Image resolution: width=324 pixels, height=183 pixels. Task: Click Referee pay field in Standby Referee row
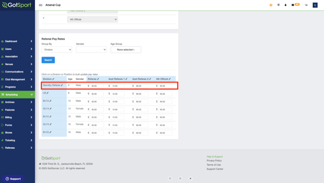[x=97, y=86]
